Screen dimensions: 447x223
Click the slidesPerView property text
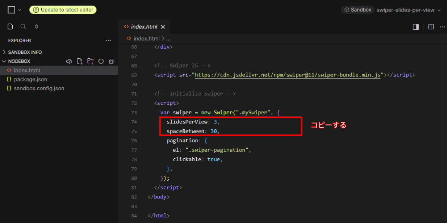pyautogui.click(x=187, y=122)
